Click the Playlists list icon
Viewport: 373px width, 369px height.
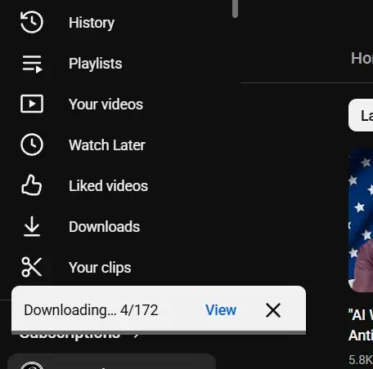pos(32,64)
